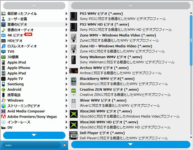Select the Xbox360 WMV HD logo thumbnail
The height and width of the screenshot is (150, 193).
74,125
